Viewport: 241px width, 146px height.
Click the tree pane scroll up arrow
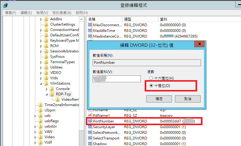click(x=81, y=19)
